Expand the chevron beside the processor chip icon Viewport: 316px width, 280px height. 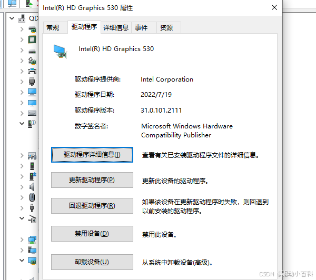point(22,39)
